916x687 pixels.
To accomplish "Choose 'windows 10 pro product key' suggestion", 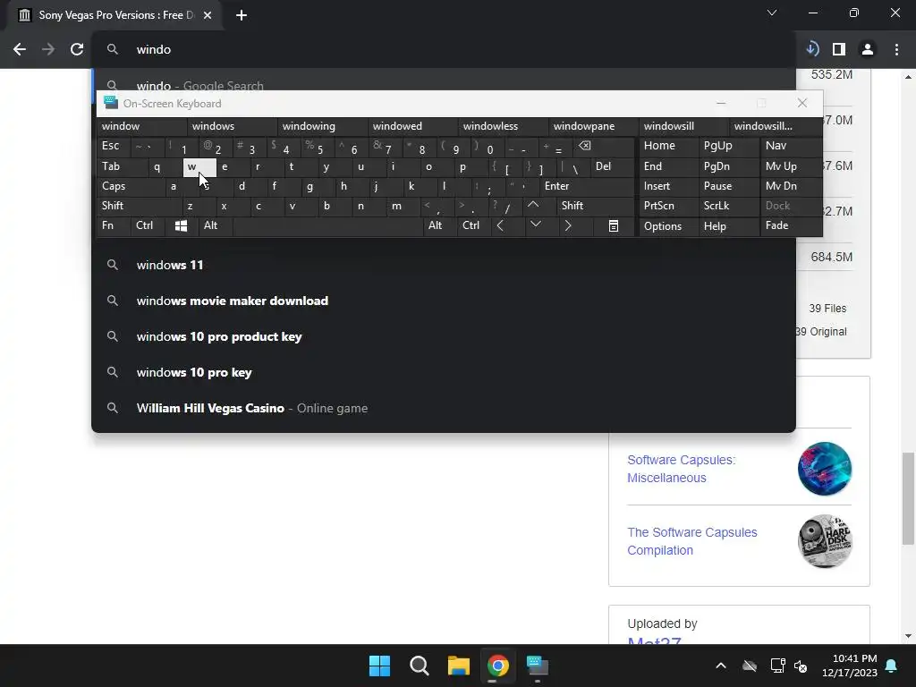I will point(444,336).
